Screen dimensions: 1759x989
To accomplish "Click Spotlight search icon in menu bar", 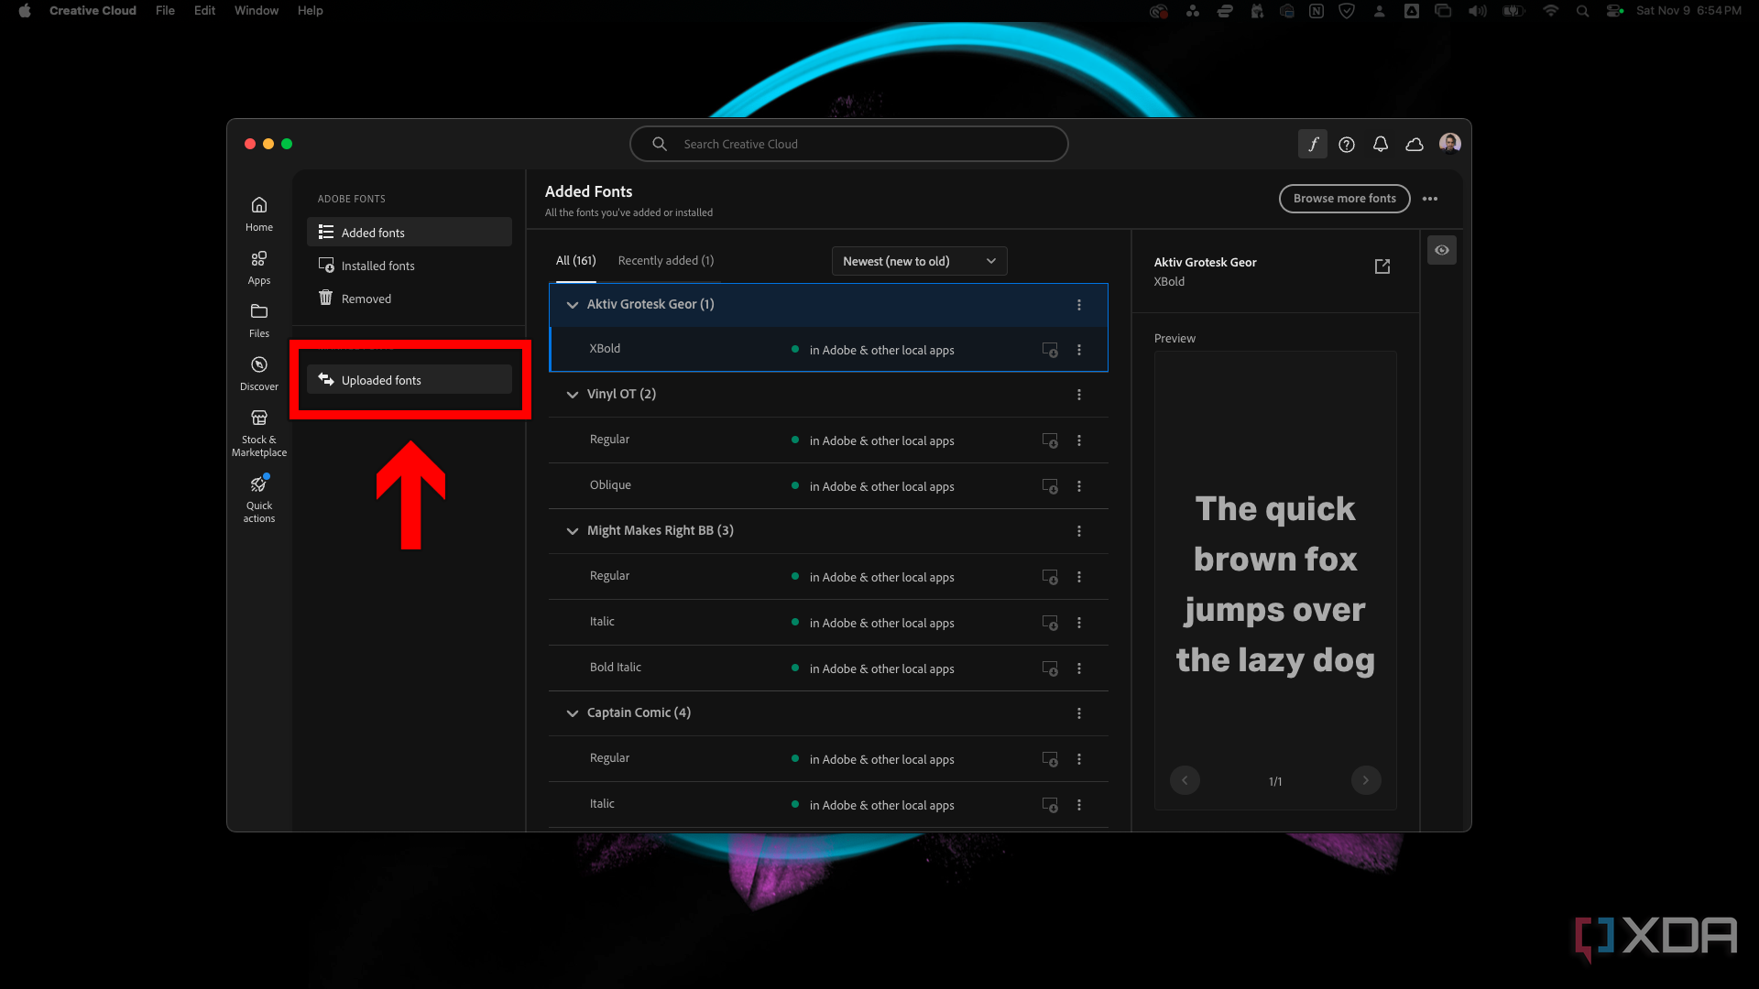I will click(1582, 11).
